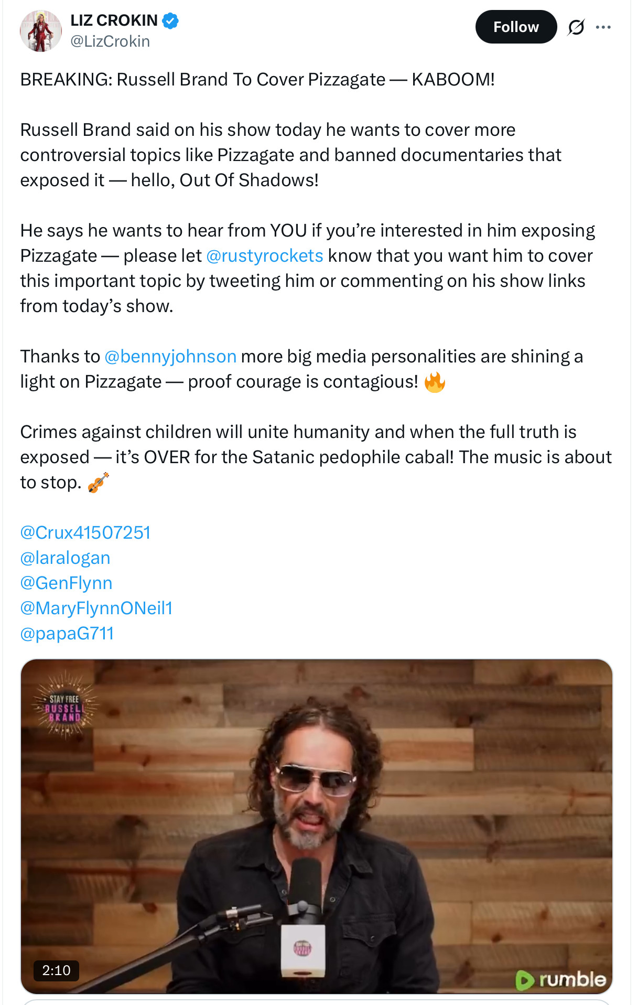Play the Russell Brand video
The image size is (637, 1005).
coord(316,826)
